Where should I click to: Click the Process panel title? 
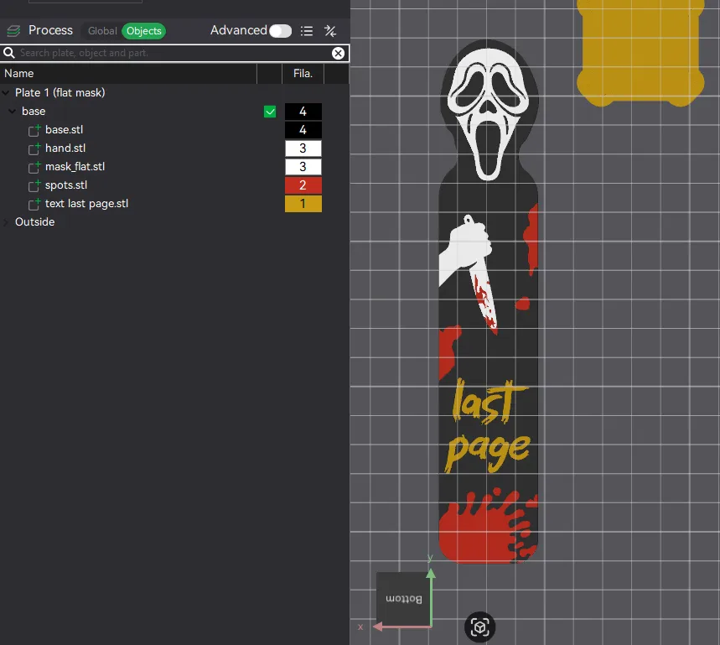coord(50,30)
